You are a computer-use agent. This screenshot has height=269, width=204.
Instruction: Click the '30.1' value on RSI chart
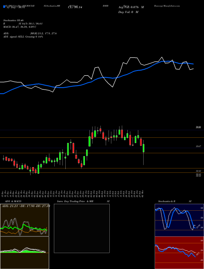pos(197,254)
